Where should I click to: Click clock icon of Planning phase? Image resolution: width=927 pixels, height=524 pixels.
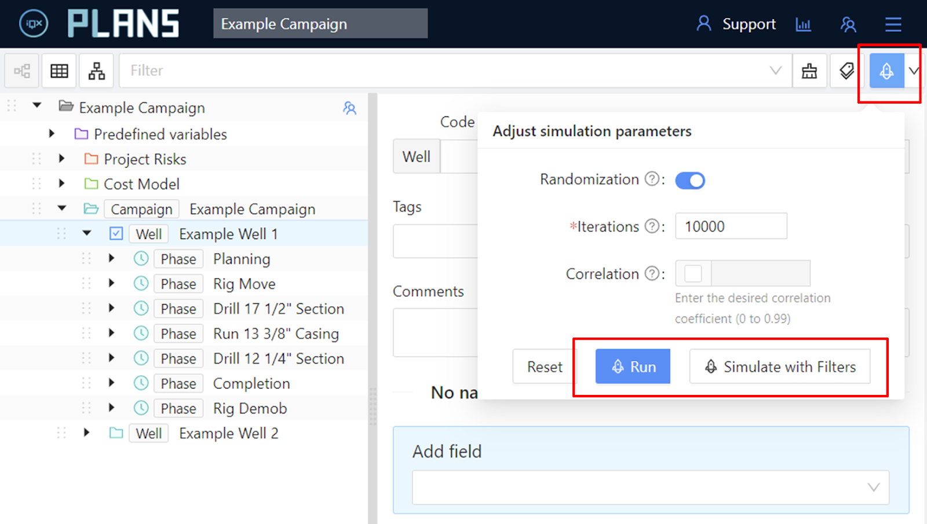tap(141, 259)
